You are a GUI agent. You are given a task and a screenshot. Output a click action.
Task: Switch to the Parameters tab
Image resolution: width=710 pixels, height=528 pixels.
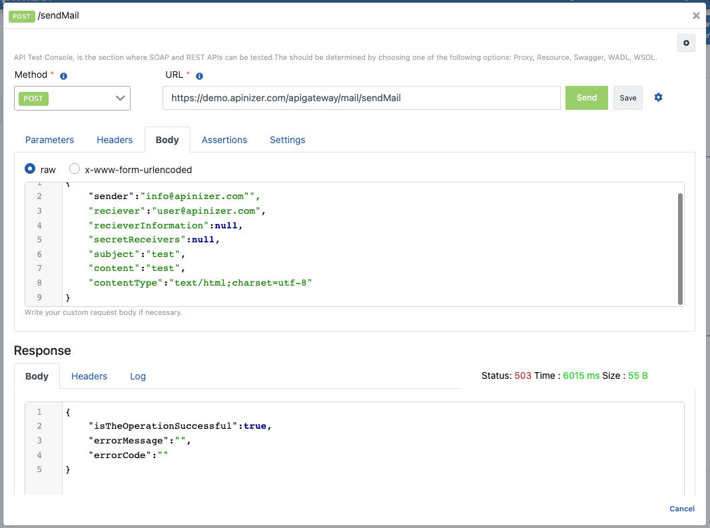point(49,140)
